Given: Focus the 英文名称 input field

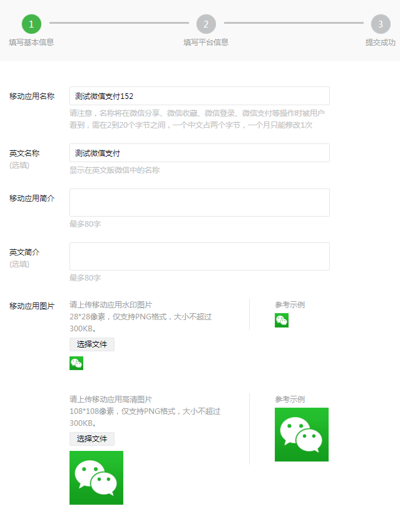Looking at the screenshot, I should click(199, 153).
